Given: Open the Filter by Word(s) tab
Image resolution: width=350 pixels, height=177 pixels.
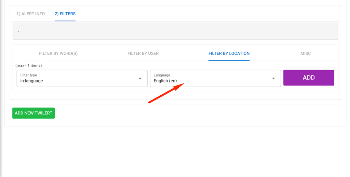Looking at the screenshot, I should [58, 53].
